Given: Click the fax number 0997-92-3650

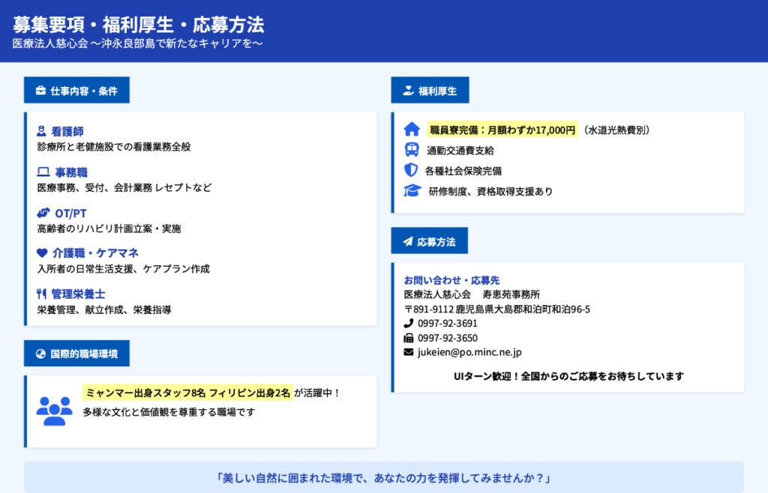Looking at the screenshot, I should click(x=448, y=338).
